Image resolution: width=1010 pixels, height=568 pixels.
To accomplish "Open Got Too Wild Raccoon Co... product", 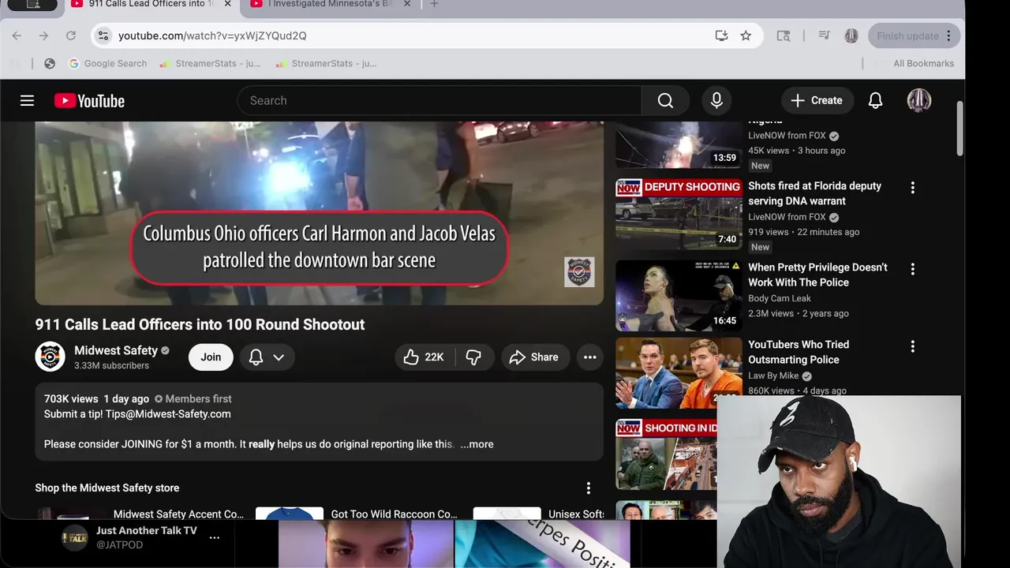I will click(394, 514).
